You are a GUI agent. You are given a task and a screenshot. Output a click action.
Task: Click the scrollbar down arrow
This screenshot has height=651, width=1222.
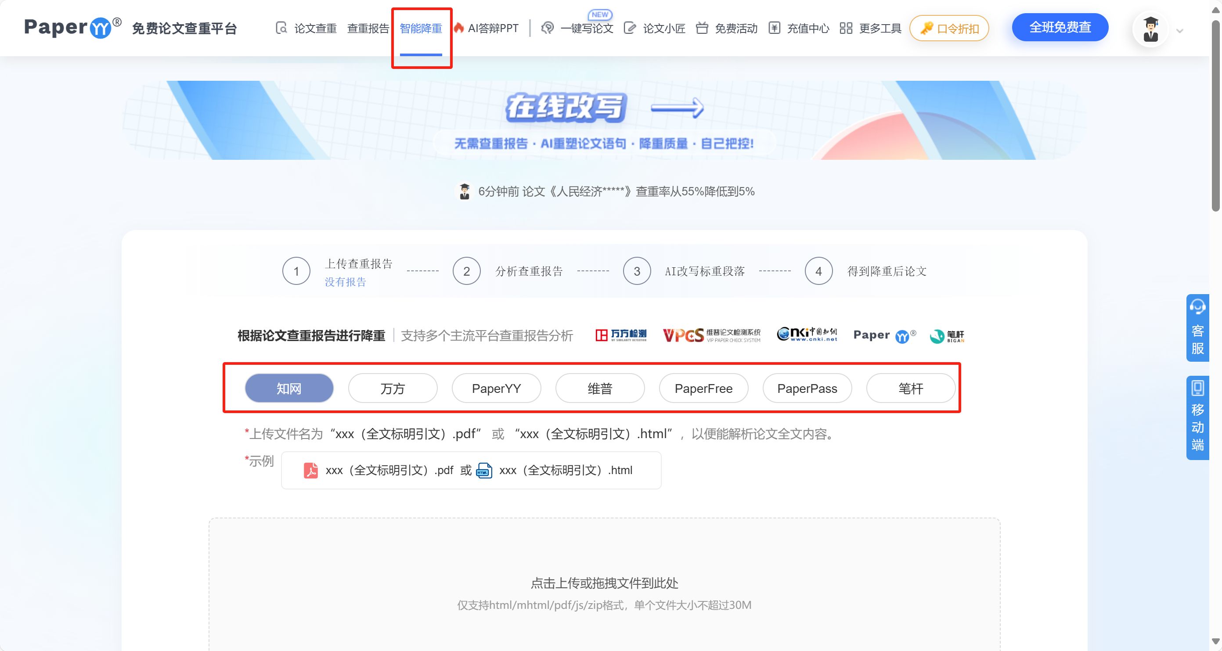(1215, 641)
